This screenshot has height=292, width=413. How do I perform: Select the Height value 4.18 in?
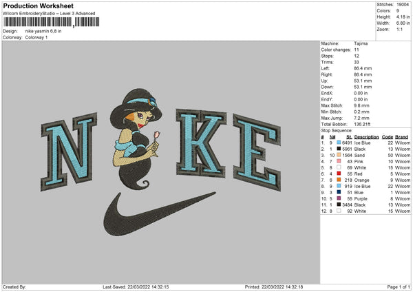tap(403, 17)
